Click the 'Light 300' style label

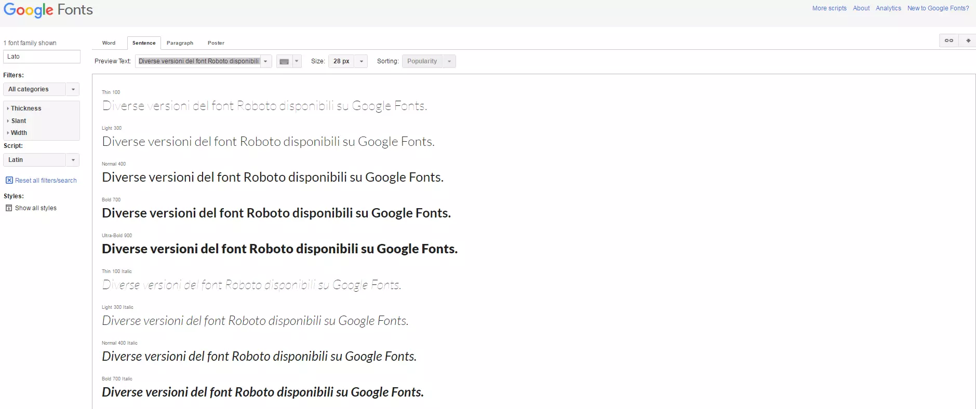point(112,128)
